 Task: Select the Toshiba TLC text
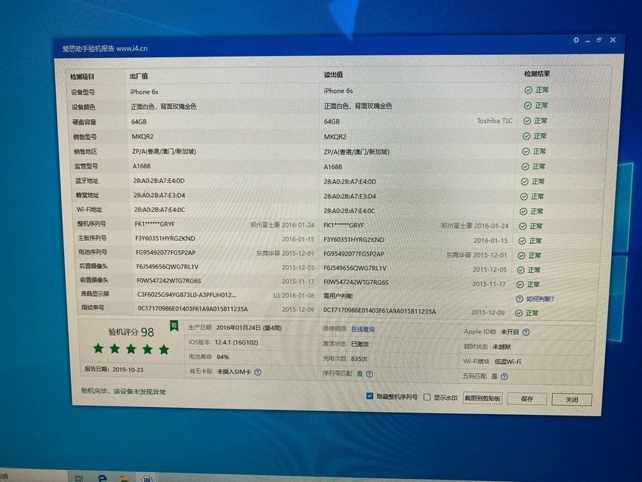(x=495, y=121)
